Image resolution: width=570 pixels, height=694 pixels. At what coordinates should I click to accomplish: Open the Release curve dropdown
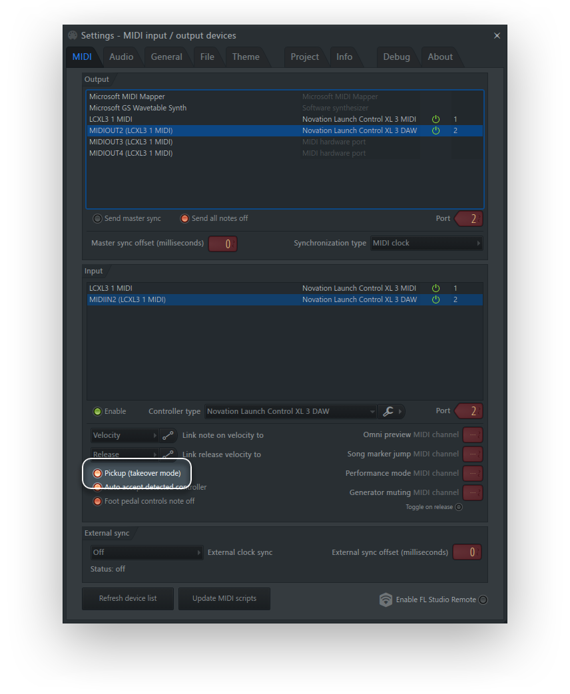coord(125,454)
